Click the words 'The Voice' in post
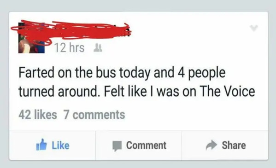276x168 pixels. (x=227, y=91)
